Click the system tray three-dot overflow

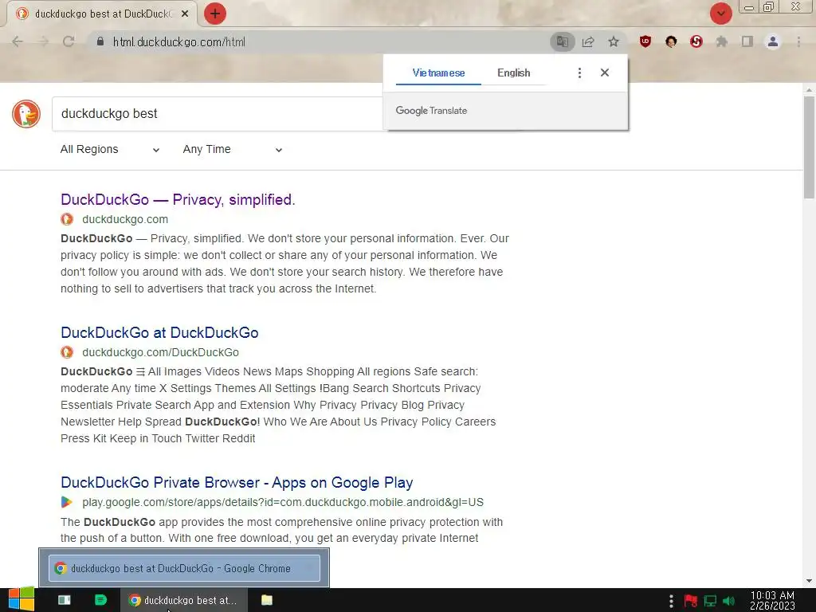(x=671, y=601)
